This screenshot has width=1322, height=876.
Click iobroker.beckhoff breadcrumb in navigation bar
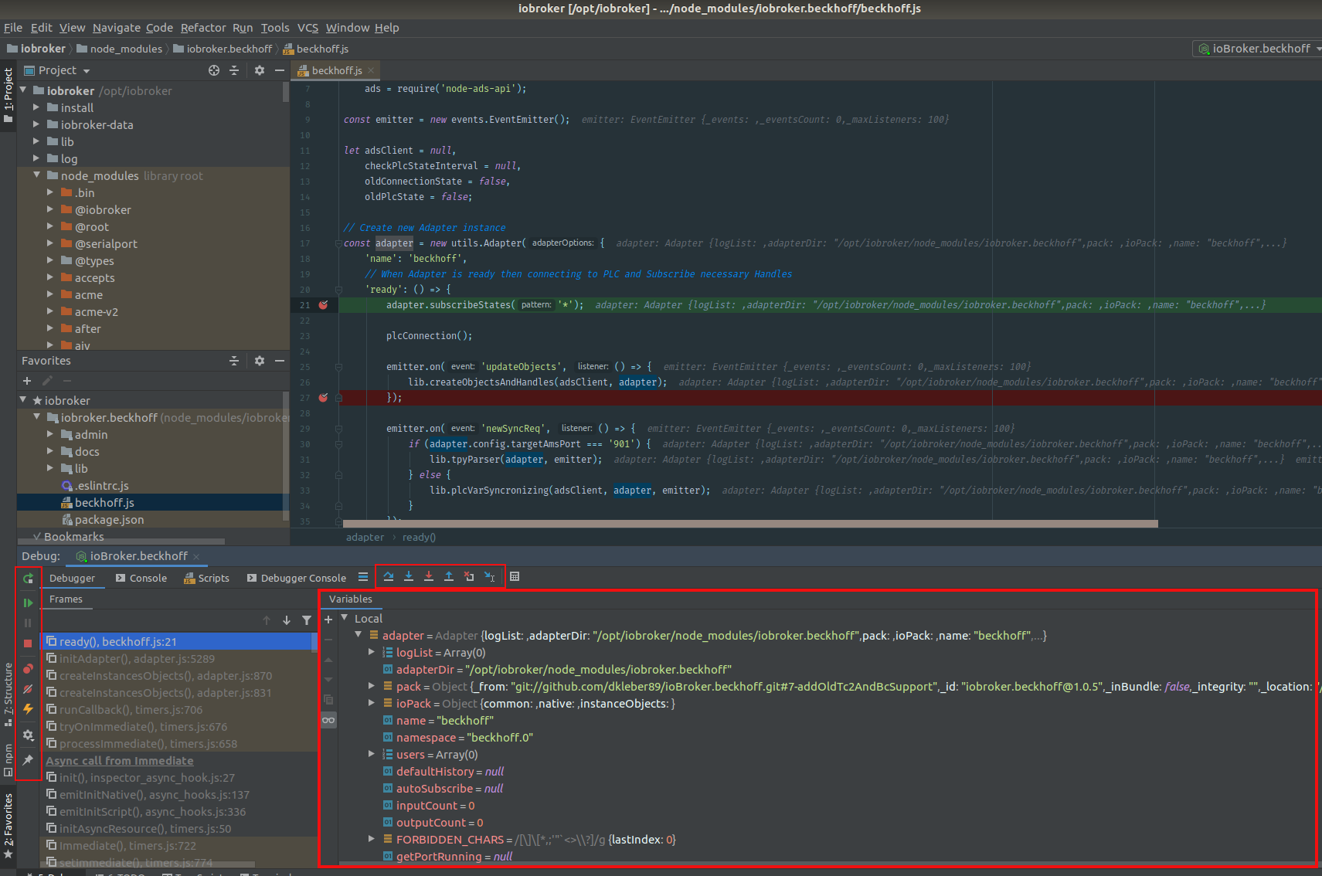[x=223, y=49]
